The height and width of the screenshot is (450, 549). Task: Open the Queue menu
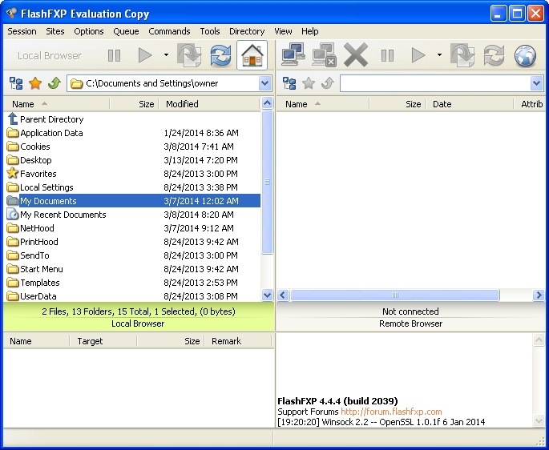point(126,31)
